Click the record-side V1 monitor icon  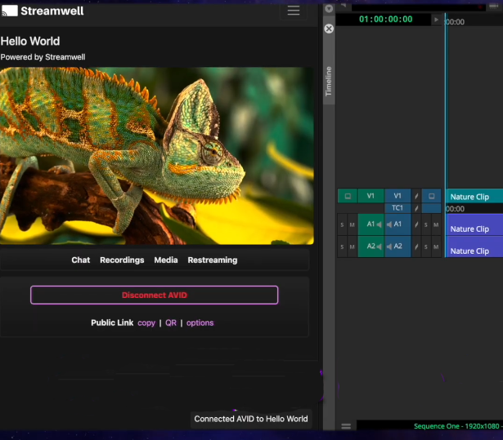tap(431, 196)
